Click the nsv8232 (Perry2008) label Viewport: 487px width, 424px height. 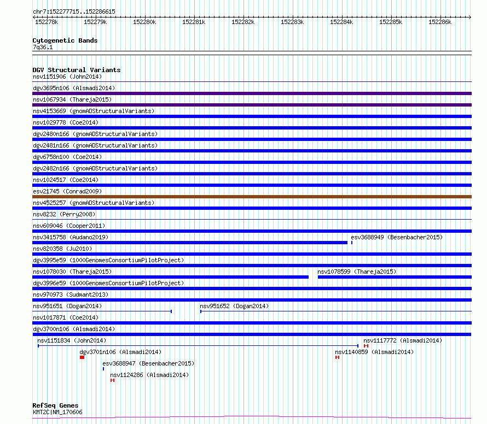64,214
